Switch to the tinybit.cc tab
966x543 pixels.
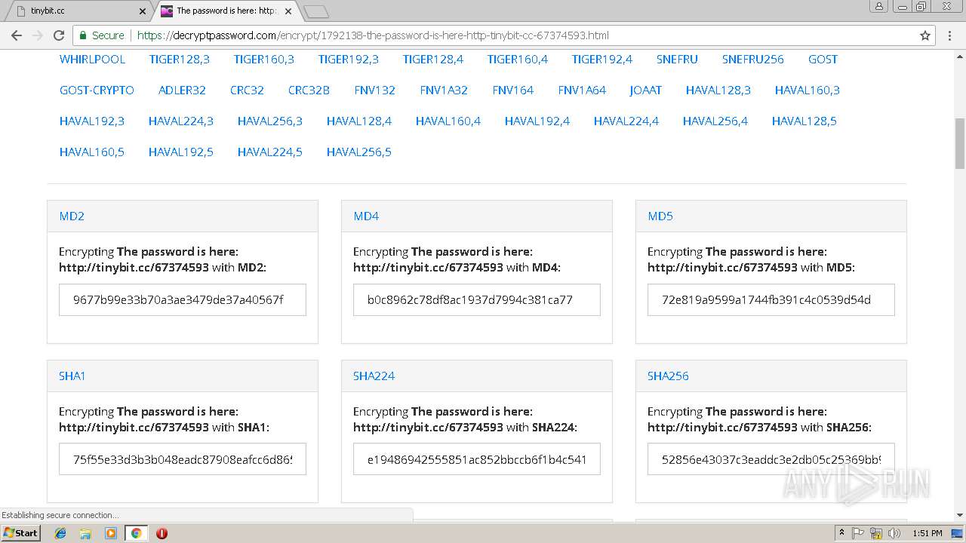click(78, 11)
